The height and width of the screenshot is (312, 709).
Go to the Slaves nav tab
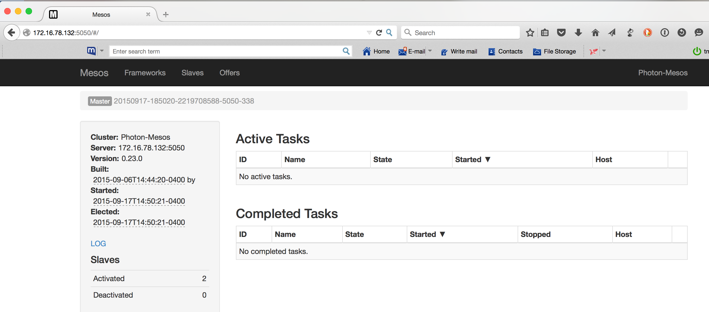click(x=192, y=73)
